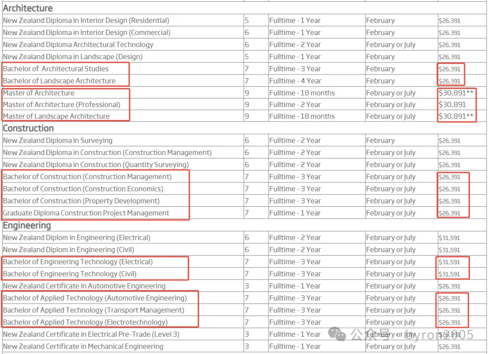The width and height of the screenshot is (489, 354).
Task: Select the Architecture section heading
Action: (28, 8)
